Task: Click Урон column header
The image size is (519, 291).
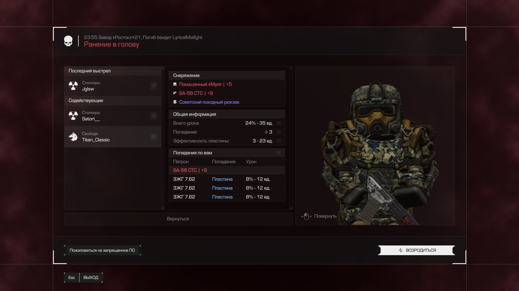Action: pos(251,162)
